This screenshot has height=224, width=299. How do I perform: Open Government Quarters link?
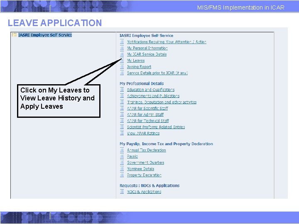pyautogui.click(x=145, y=163)
